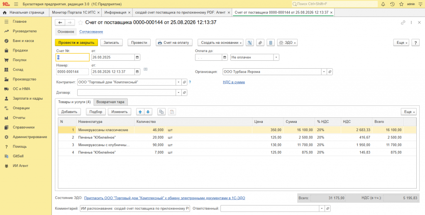Open ИИ Агент in the sidebar
The width and height of the screenshot is (425, 215).
point(20,166)
